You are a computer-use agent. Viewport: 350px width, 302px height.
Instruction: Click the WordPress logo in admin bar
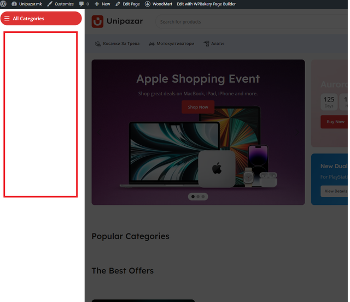point(3,4)
